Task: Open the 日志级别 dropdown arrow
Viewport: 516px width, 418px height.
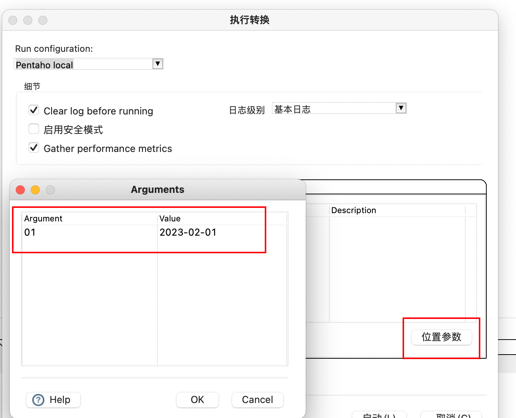Action: (x=401, y=108)
